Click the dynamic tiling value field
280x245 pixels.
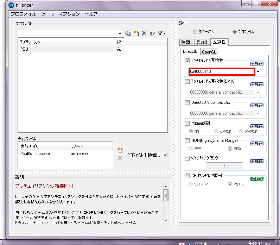point(224,166)
